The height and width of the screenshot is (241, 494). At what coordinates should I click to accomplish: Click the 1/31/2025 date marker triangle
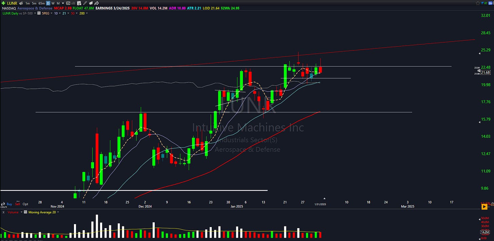pos(324,198)
